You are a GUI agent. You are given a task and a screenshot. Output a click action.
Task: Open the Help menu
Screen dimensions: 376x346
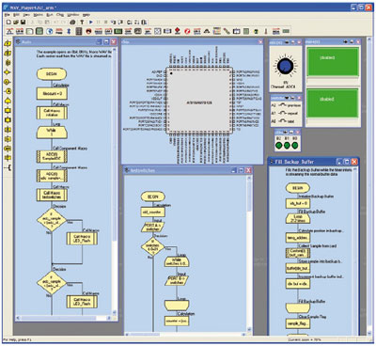click(86, 15)
